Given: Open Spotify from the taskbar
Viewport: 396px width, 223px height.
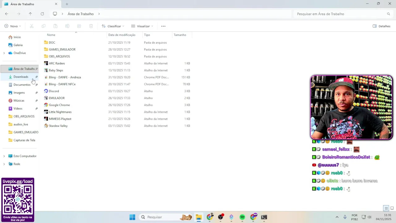Looking at the screenshot, I should click(242, 217).
